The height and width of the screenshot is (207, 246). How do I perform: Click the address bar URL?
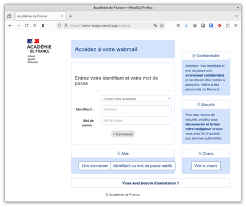coord(100,25)
